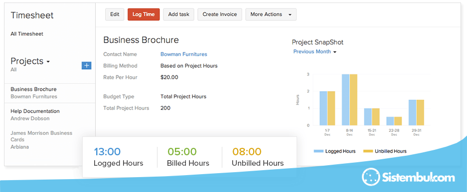
Task: Open the More Actions dropdown
Action: [x=271, y=14]
